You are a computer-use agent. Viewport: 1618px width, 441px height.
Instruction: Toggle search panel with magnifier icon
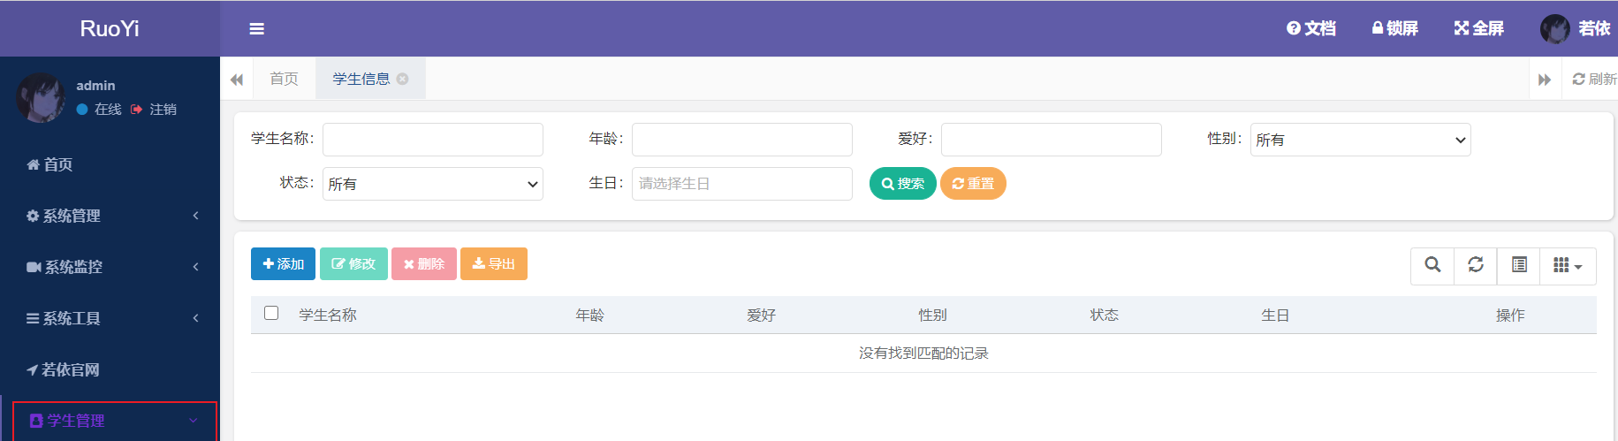pyautogui.click(x=1432, y=265)
